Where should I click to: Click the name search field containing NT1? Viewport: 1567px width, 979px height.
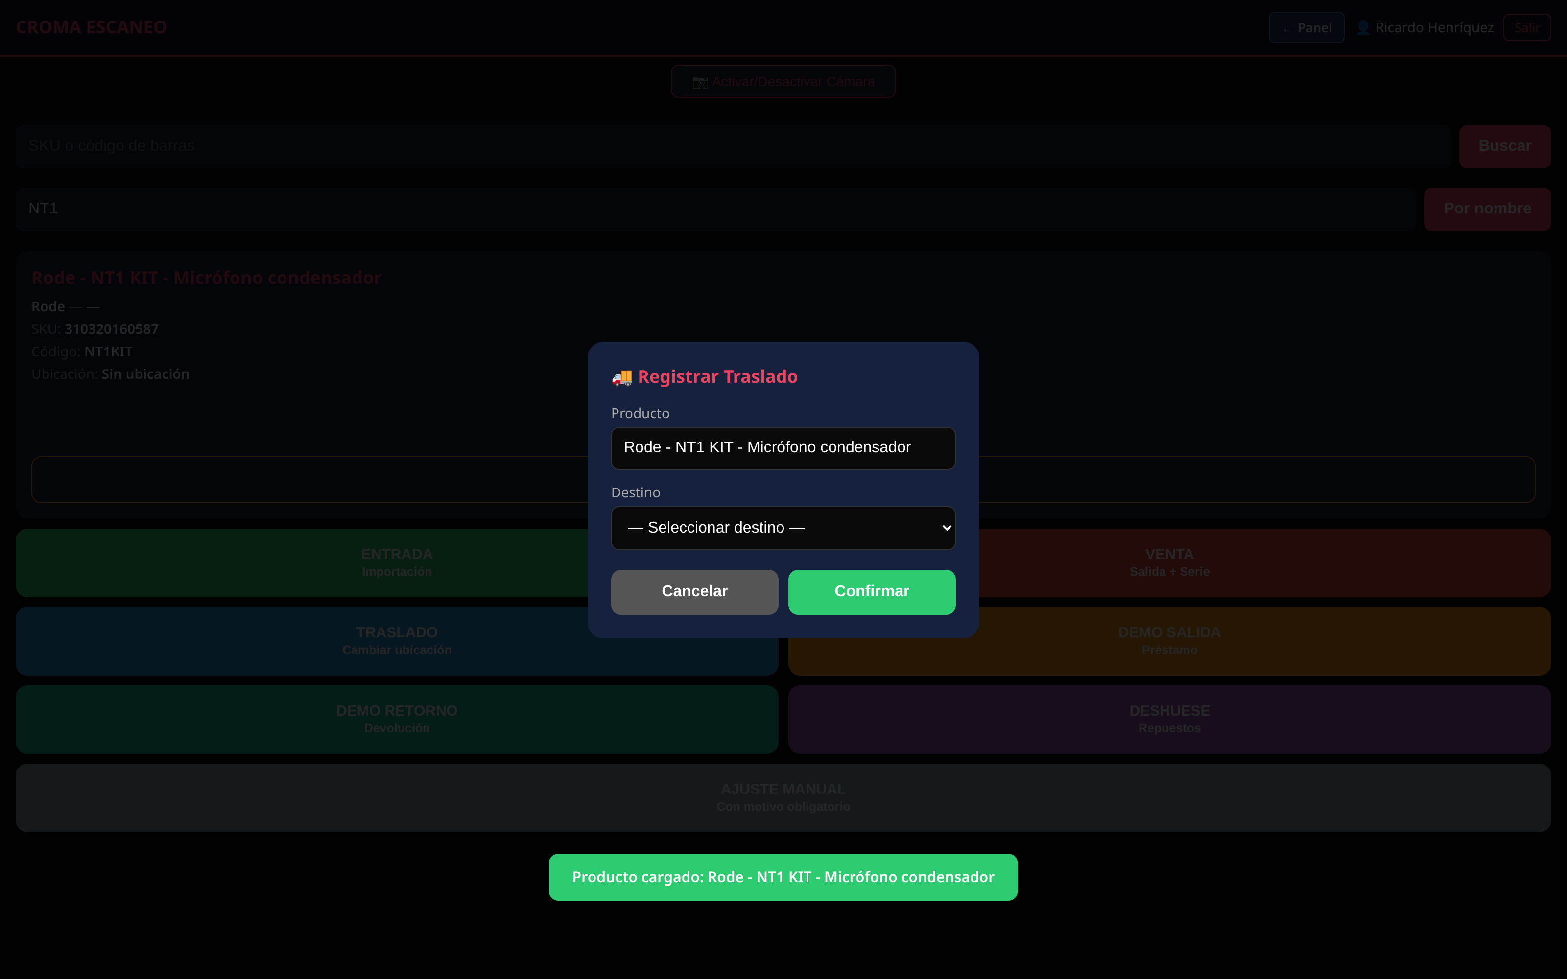[x=715, y=209]
